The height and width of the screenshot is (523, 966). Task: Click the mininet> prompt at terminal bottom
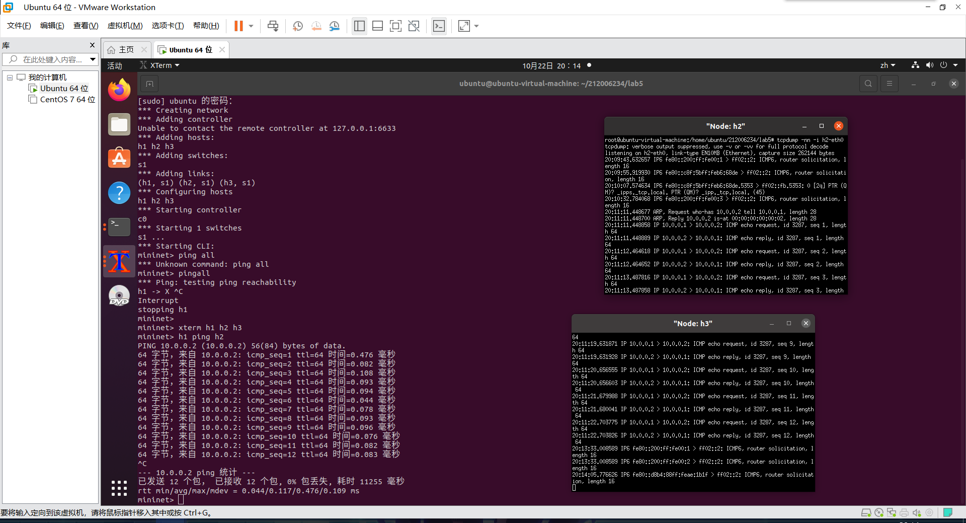pos(156,500)
